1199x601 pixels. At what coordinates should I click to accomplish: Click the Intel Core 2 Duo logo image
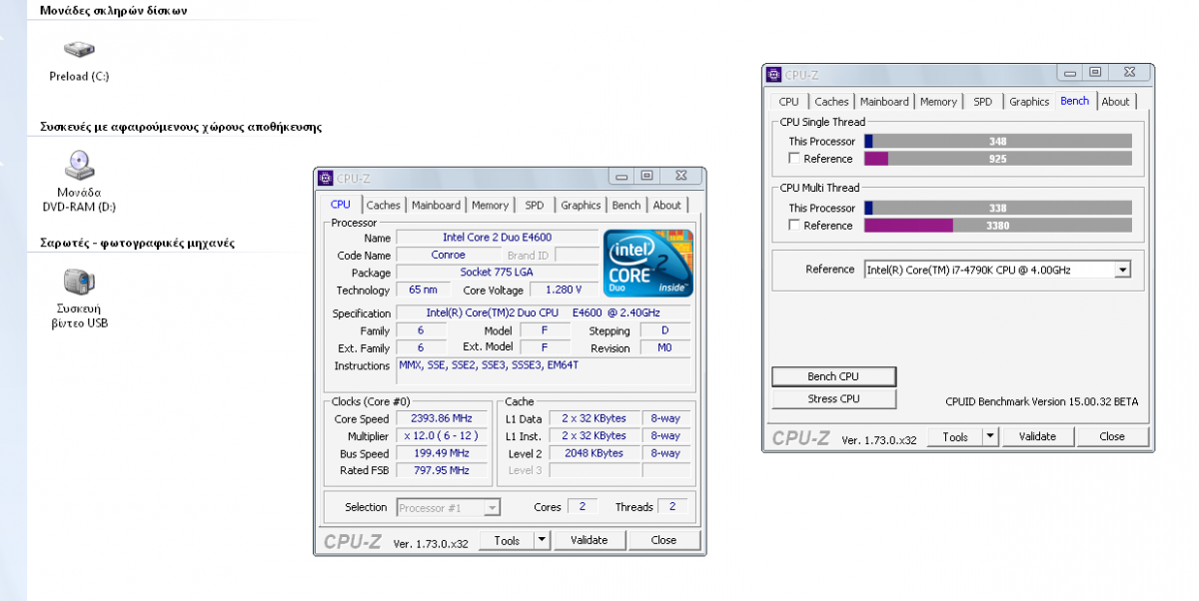pos(647,263)
